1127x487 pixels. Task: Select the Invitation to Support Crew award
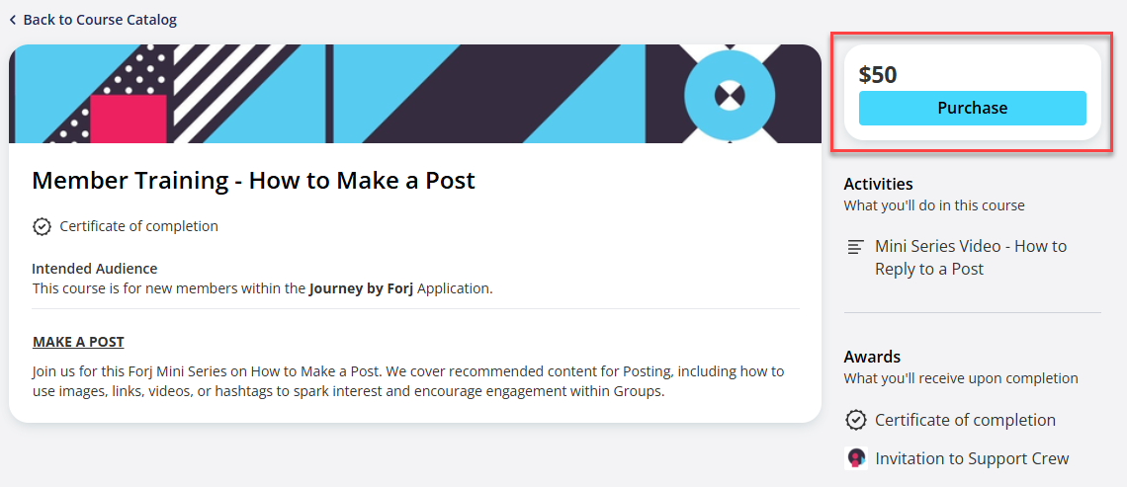(971, 458)
